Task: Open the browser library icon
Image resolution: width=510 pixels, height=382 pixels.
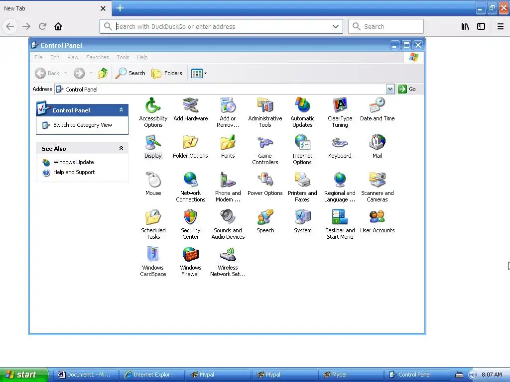Action: tap(465, 26)
